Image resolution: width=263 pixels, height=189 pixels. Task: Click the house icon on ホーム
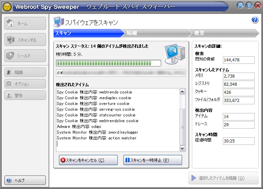coord(10,23)
